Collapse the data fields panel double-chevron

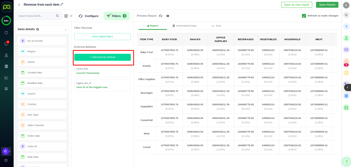(71, 16)
